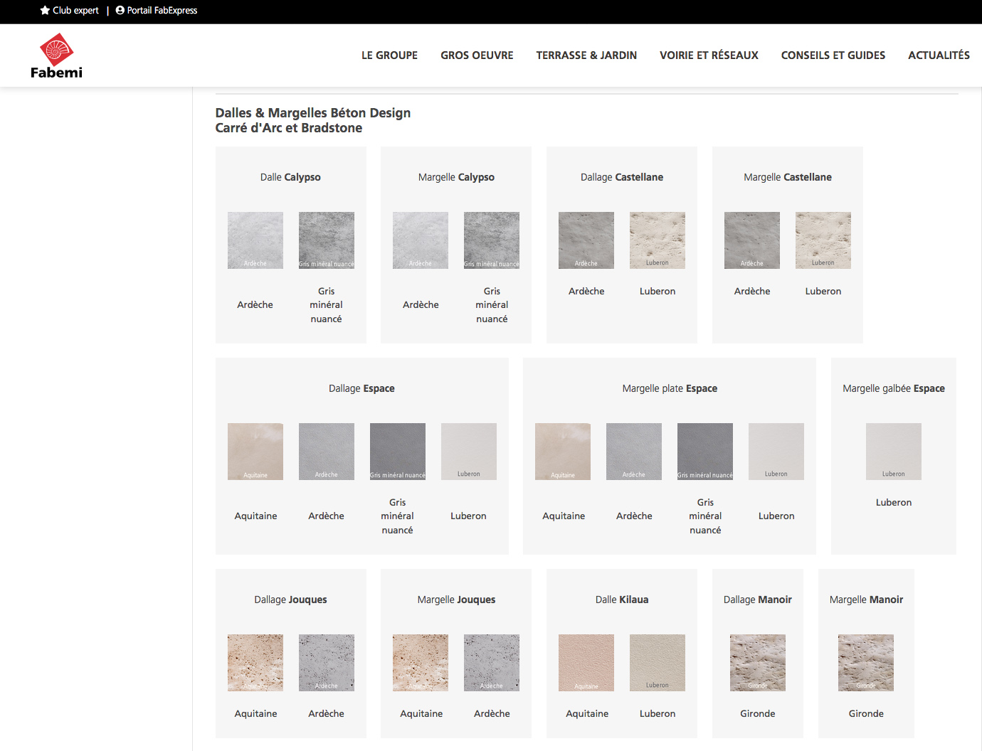982x751 pixels.
Task: Click the Margelle galbée Espace title
Action: click(894, 388)
